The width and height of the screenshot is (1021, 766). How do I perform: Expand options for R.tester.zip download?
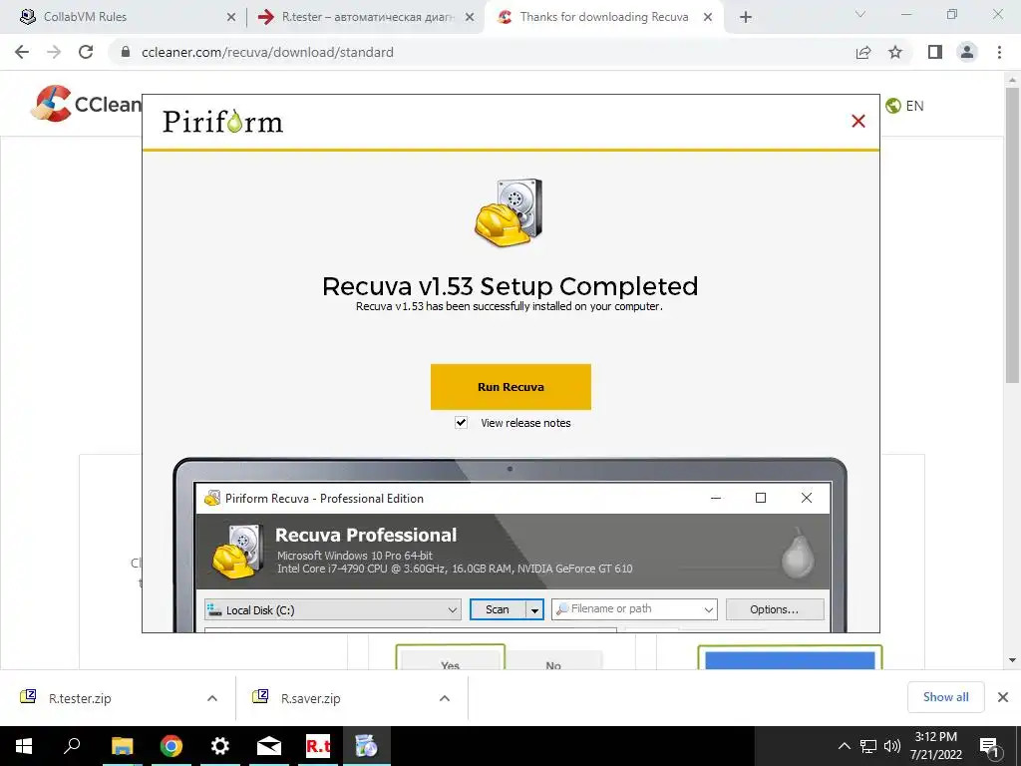[212, 698]
